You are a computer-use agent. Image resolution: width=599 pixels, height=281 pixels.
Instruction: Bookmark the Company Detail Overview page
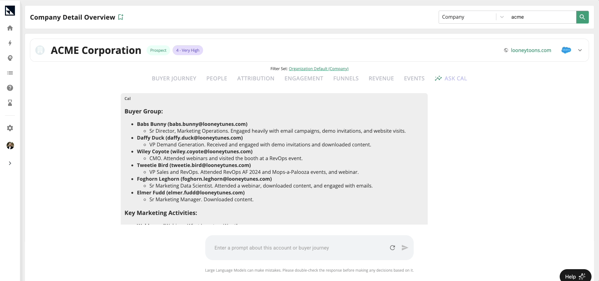click(121, 17)
